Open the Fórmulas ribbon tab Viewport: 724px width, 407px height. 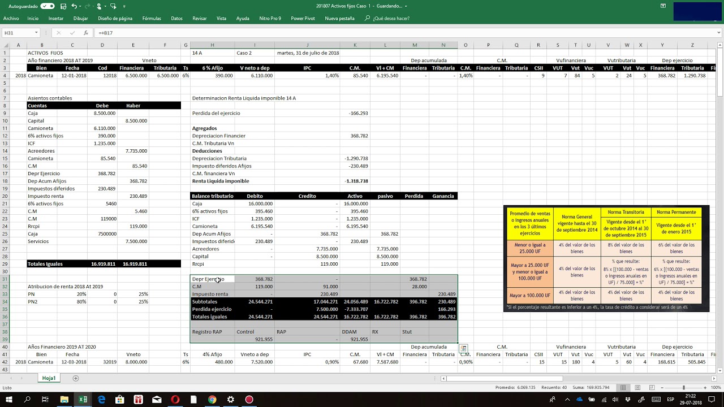click(152, 19)
